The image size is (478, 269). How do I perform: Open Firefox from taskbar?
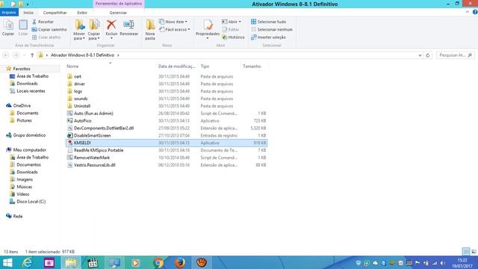(180, 262)
